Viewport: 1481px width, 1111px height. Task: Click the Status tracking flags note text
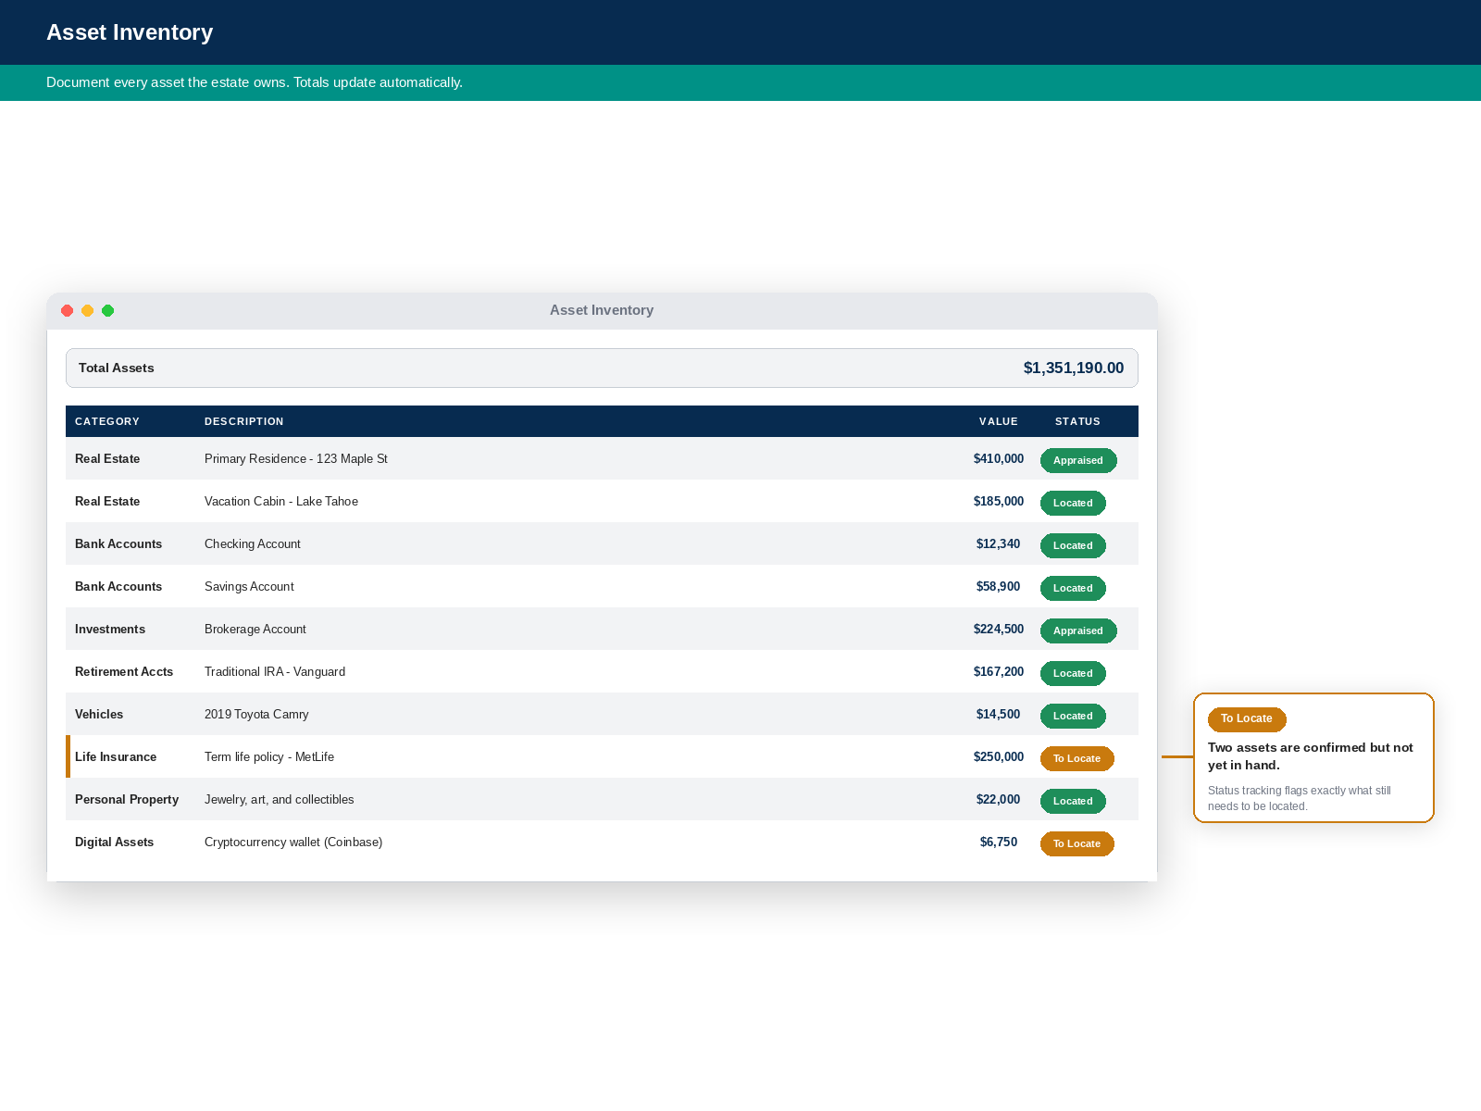[1300, 798]
